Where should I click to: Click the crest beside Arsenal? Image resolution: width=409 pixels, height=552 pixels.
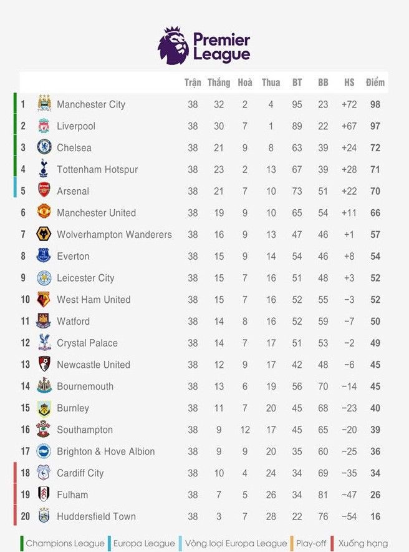44,191
